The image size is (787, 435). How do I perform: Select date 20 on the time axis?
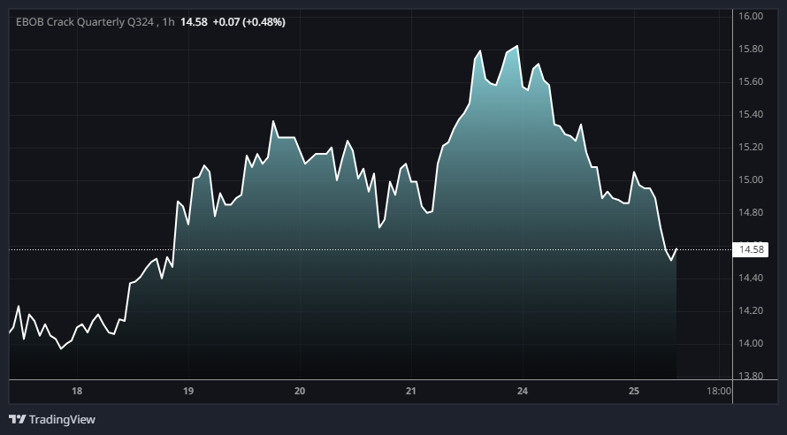coord(300,391)
